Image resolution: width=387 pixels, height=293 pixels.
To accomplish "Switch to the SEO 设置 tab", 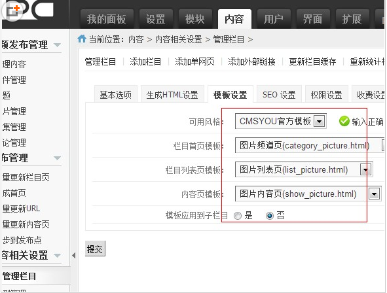I will 279,94.
